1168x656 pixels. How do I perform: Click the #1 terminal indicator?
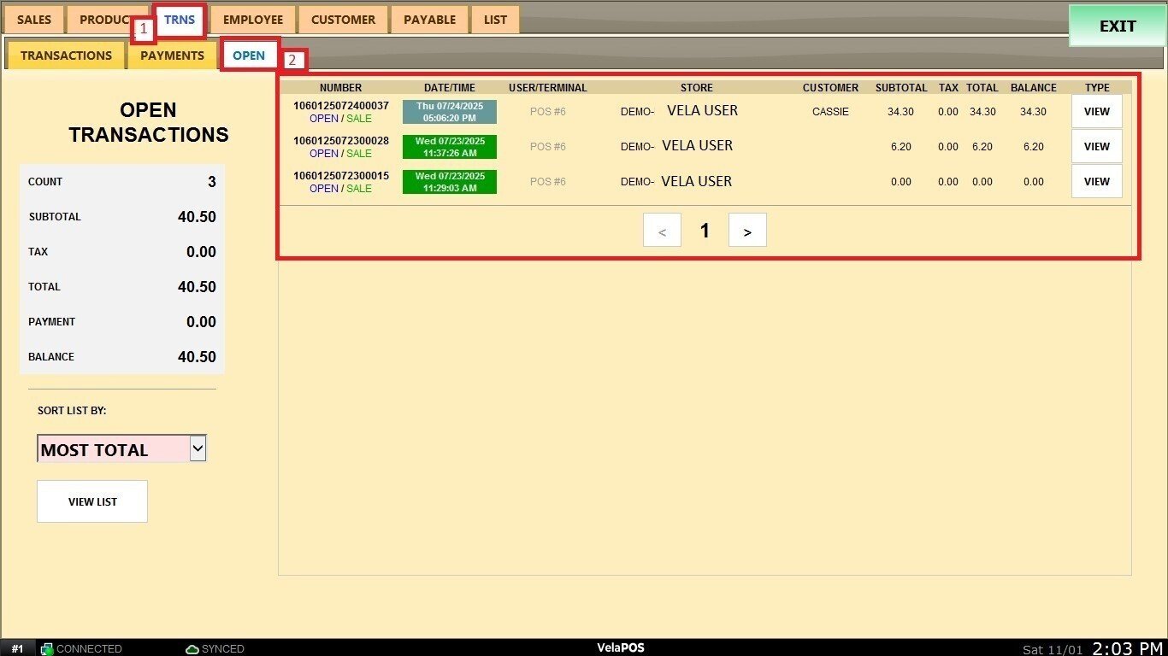(17, 649)
